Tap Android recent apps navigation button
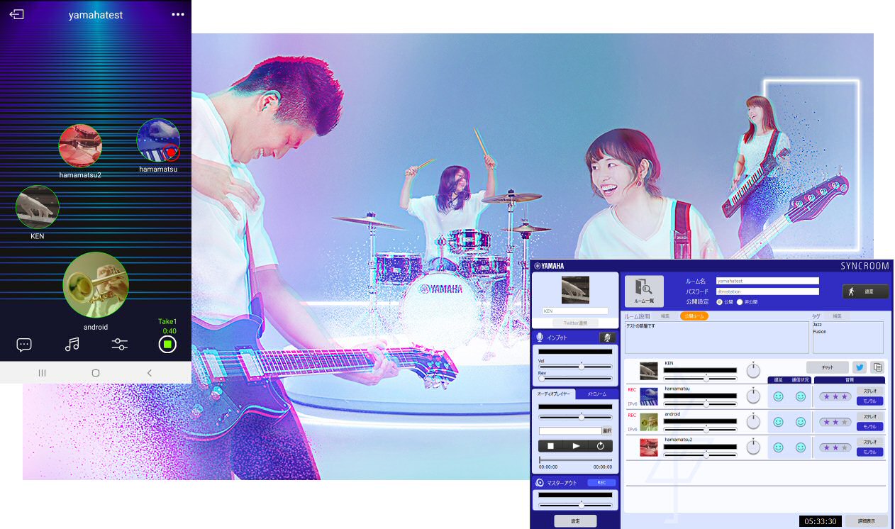The image size is (895, 529). tap(42, 372)
